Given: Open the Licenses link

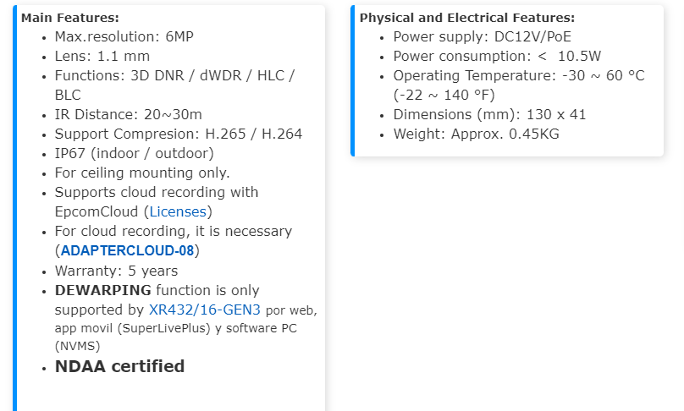Looking at the screenshot, I should 180,211.
